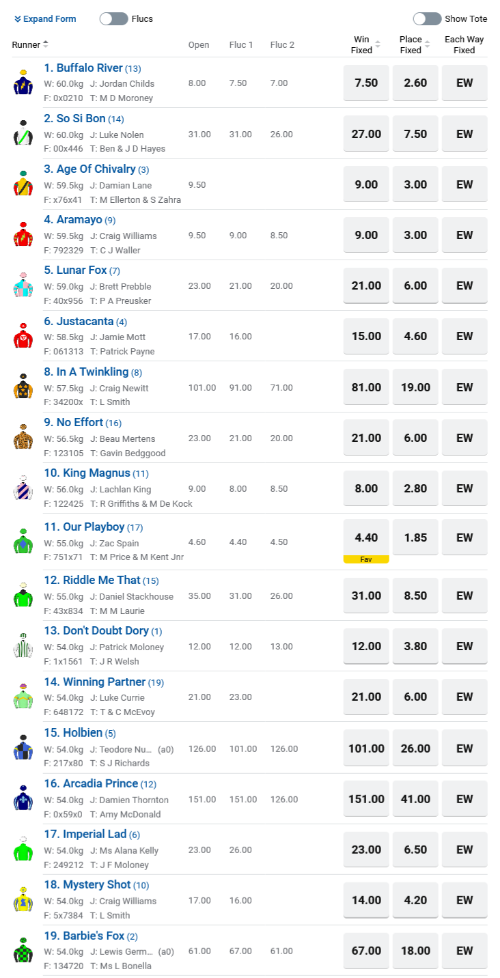Sort by Place Fixed odds
This screenshot has height=978, width=500.
click(x=414, y=45)
